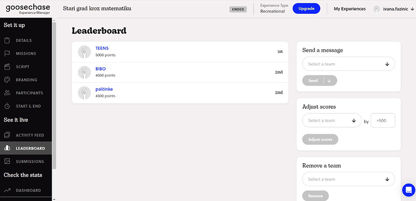
Task: Click the Missions flag icon
Action: (x=7, y=53)
